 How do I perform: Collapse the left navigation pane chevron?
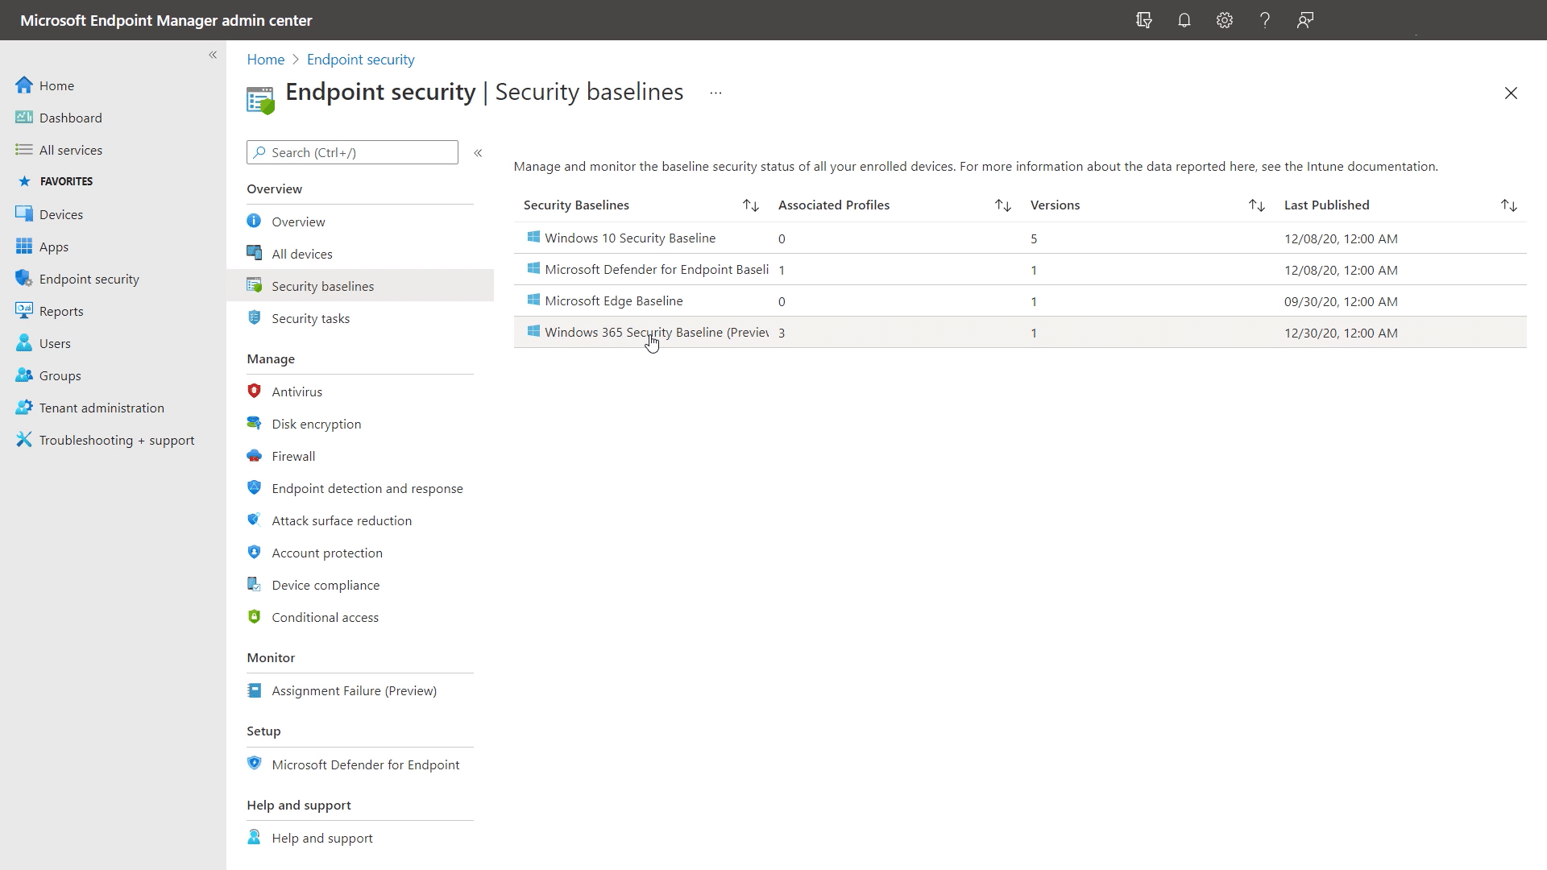pyautogui.click(x=214, y=55)
